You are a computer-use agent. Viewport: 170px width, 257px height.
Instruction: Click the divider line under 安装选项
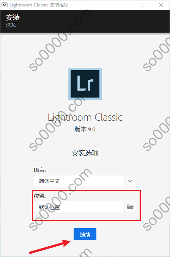click(85, 161)
